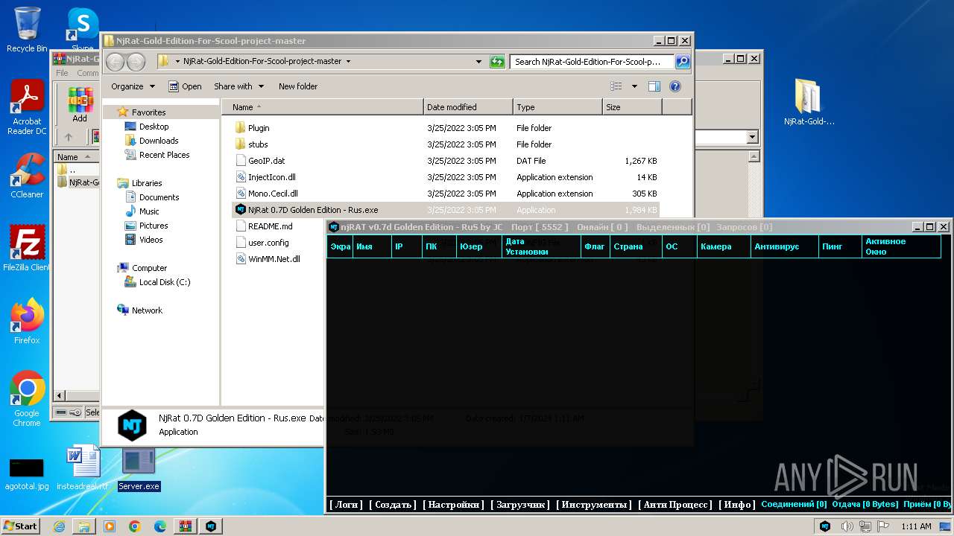Click New folder in Explorer toolbar
Screen dimensions: 954x536
298,86
